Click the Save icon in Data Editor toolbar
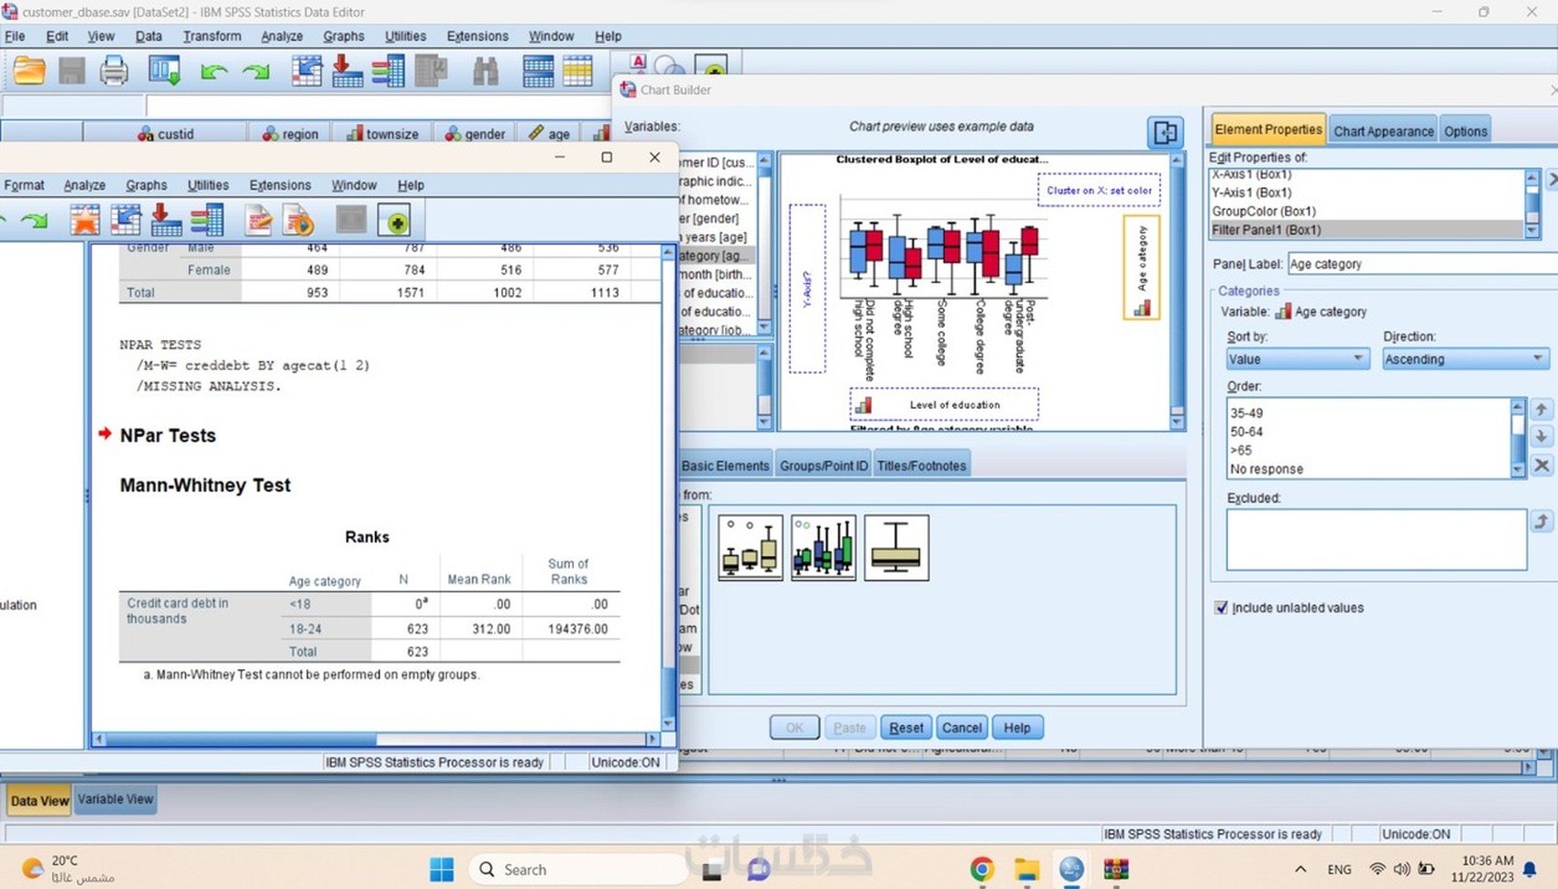Image resolution: width=1558 pixels, height=889 pixels. (x=71, y=71)
